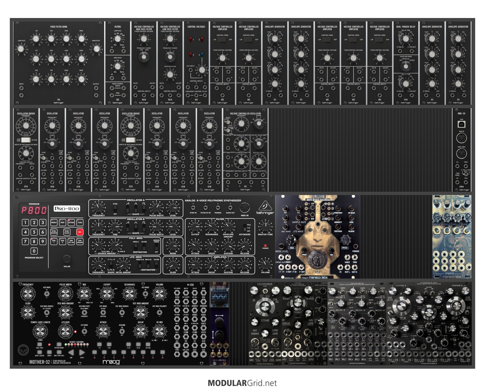Viewport: 485px width, 390px height.
Task: Click 911A COUPLING MODE knob
Action: (x=406, y=66)
